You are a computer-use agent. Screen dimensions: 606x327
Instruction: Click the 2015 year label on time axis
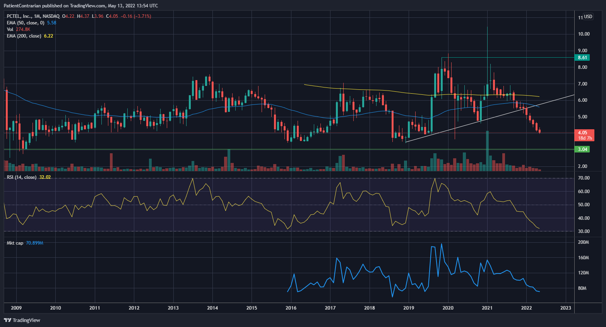coord(252,308)
